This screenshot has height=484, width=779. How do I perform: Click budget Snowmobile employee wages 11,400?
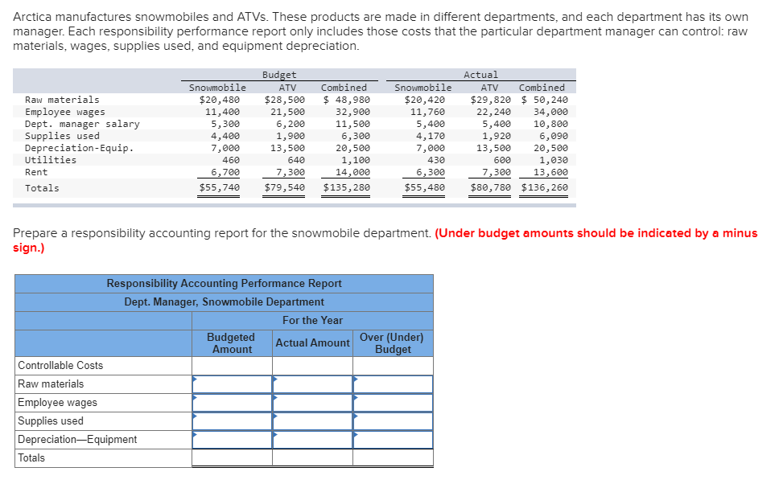(222, 112)
